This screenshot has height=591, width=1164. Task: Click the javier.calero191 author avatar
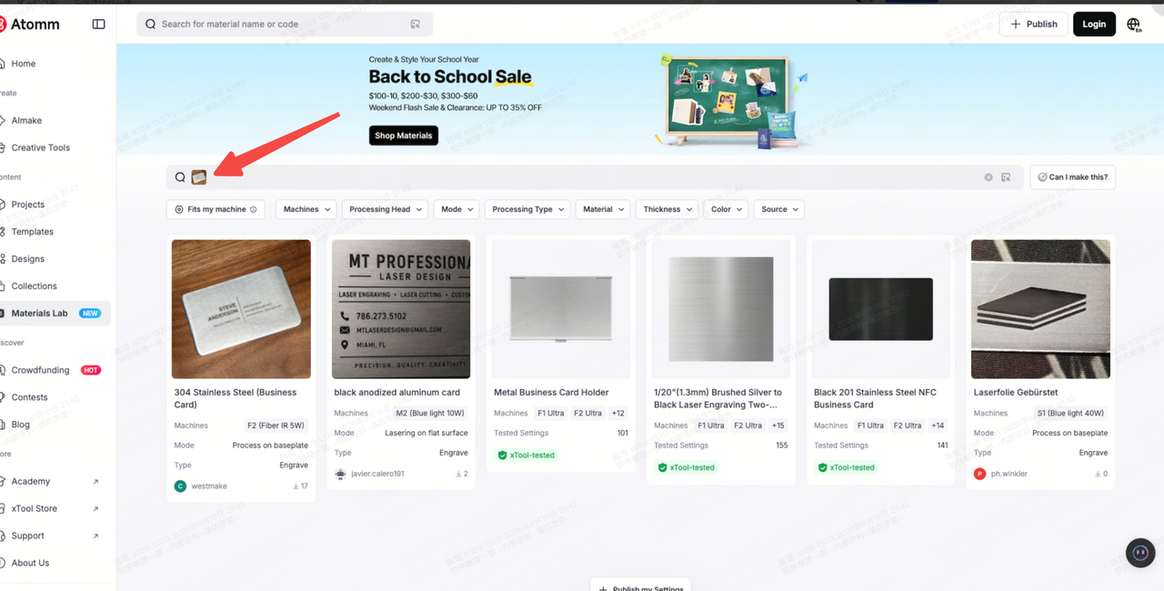340,474
